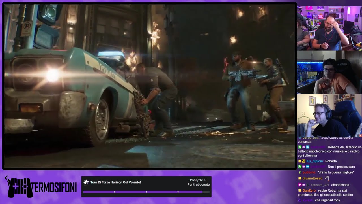
Task: Open Yousam_Art's chat username
Action: (x=320, y=185)
